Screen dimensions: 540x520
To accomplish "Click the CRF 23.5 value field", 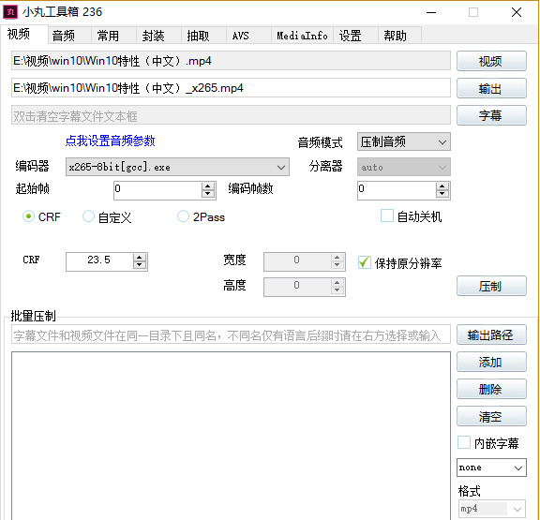I will [x=99, y=261].
